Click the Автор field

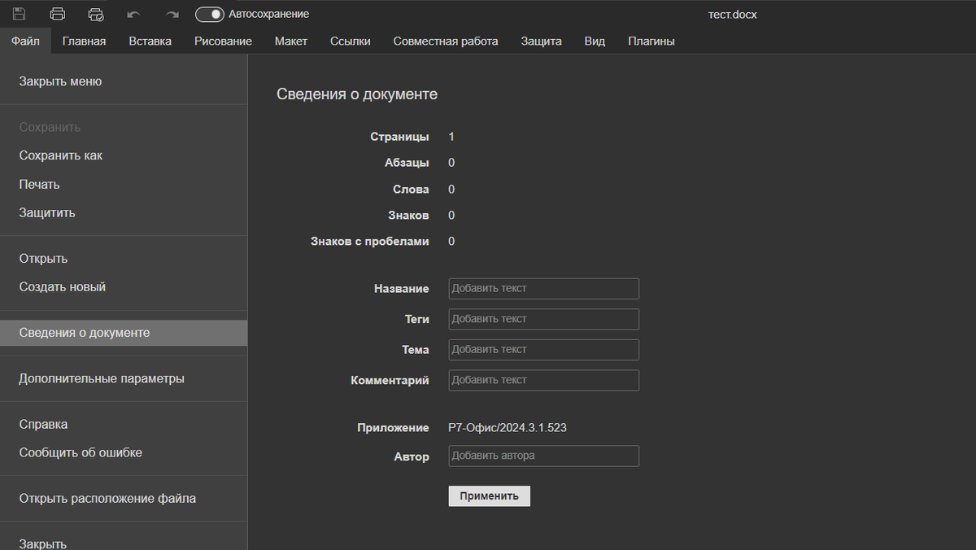coord(543,456)
